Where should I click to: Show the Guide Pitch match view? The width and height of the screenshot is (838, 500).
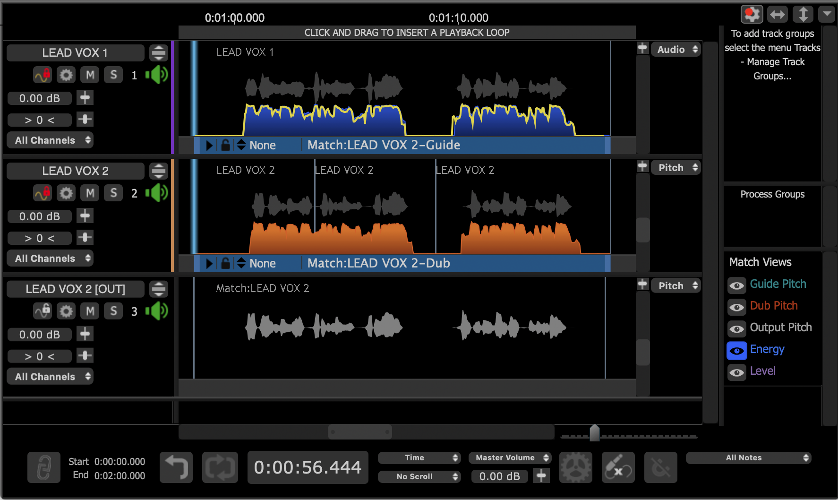click(736, 285)
